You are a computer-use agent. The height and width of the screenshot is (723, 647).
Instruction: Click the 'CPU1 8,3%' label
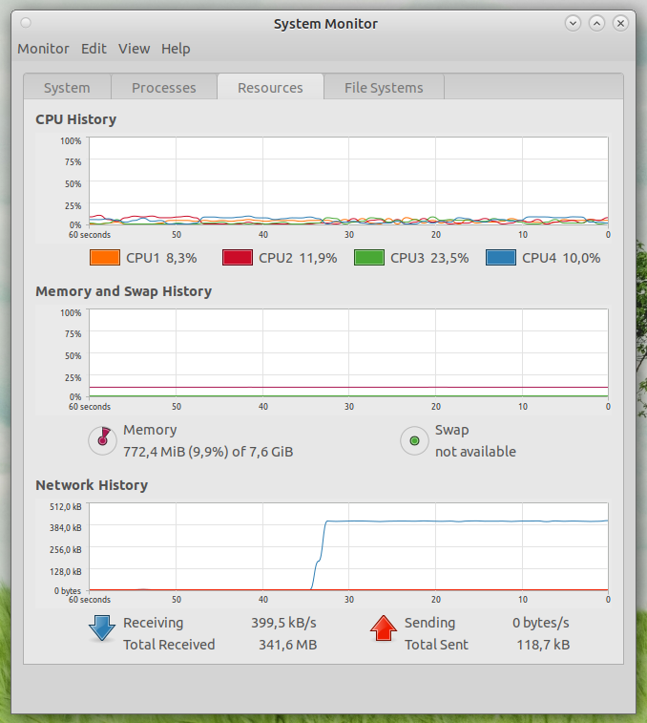point(162,258)
